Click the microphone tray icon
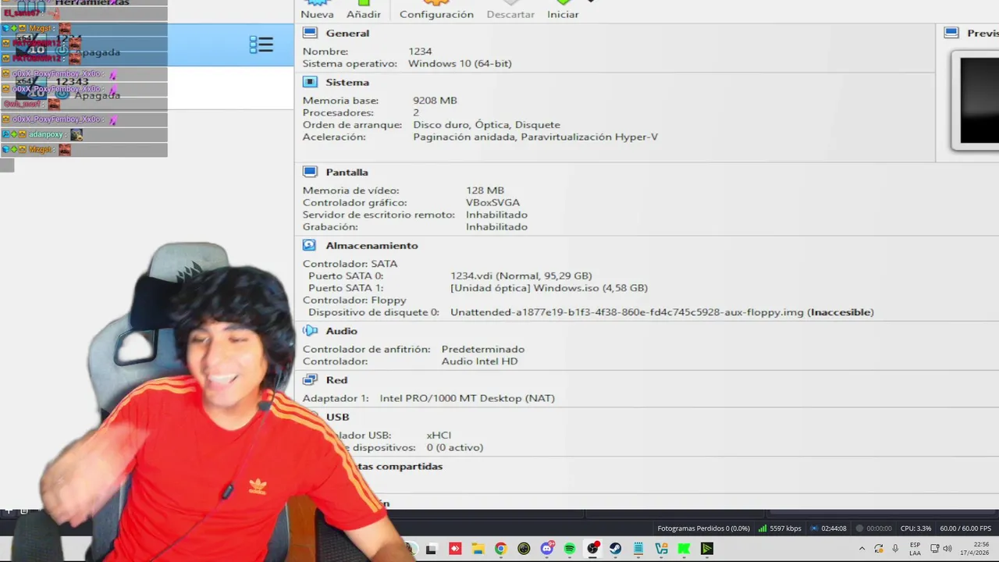Image resolution: width=999 pixels, height=562 pixels. 895,549
